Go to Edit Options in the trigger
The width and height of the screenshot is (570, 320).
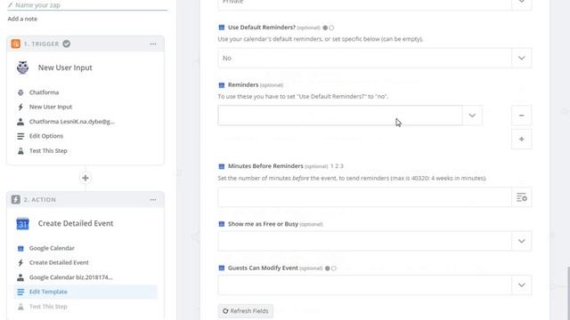(x=46, y=136)
